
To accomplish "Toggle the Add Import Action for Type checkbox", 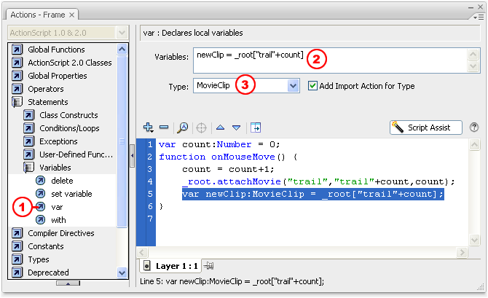I will click(x=312, y=86).
